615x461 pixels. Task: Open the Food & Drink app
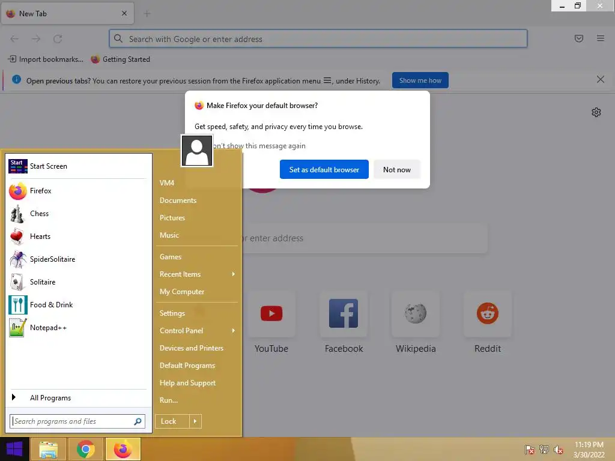coord(77,304)
